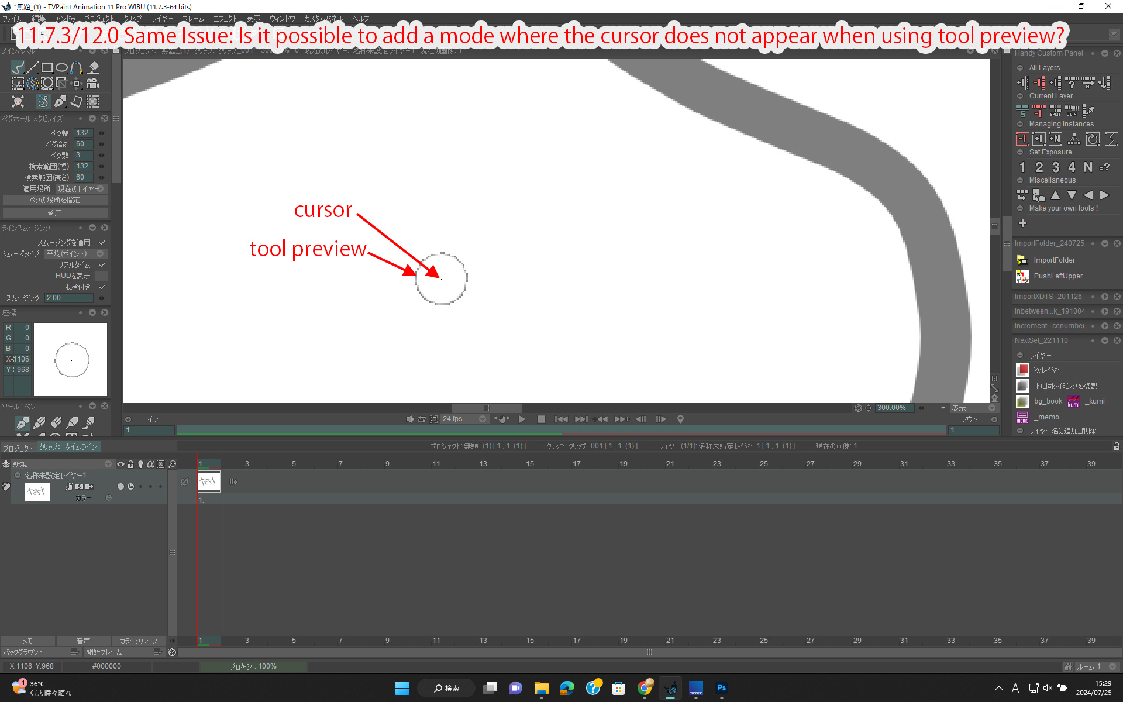The image size is (1123, 702).
Task: Collapse the Set Exposure section
Action: tap(1020, 152)
